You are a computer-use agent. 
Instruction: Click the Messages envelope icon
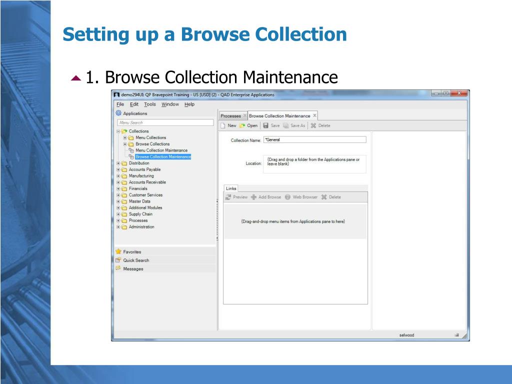(118, 268)
